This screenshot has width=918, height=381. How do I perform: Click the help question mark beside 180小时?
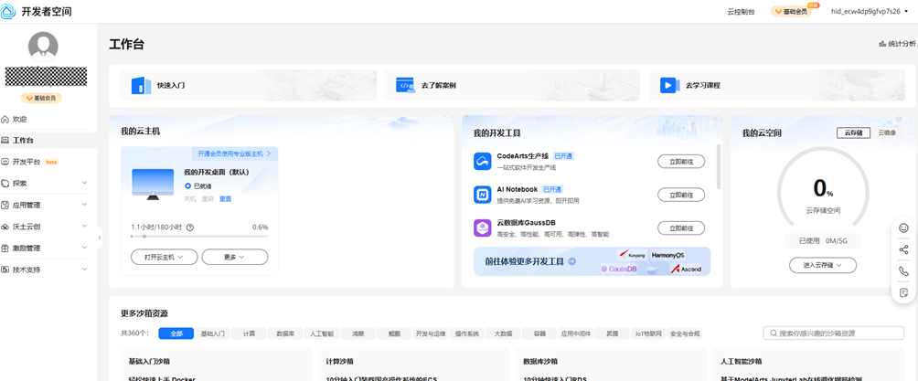click(x=190, y=228)
